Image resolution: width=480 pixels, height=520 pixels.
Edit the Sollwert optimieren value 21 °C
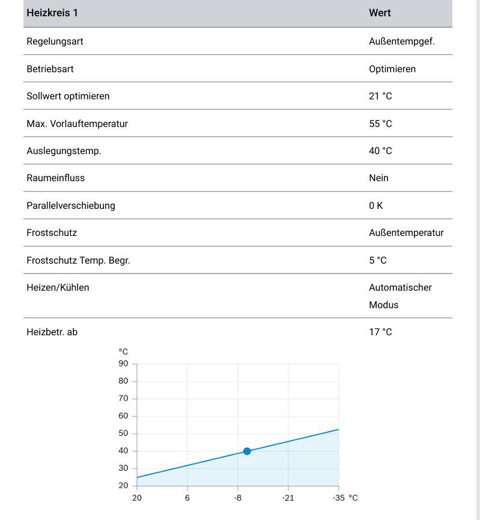coord(380,96)
